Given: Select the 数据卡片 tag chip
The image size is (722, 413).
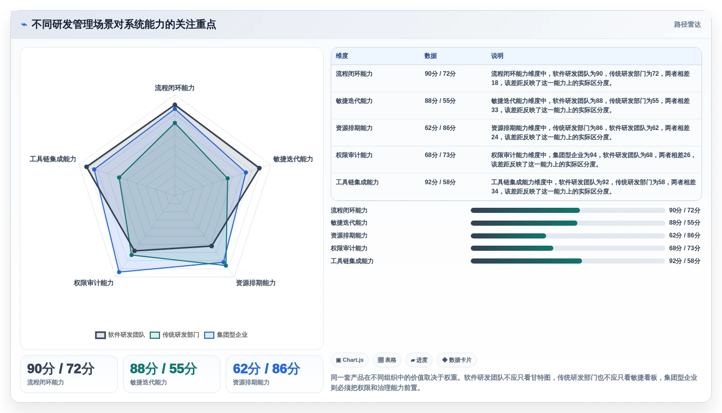Looking at the screenshot, I should tap(457, 360).
